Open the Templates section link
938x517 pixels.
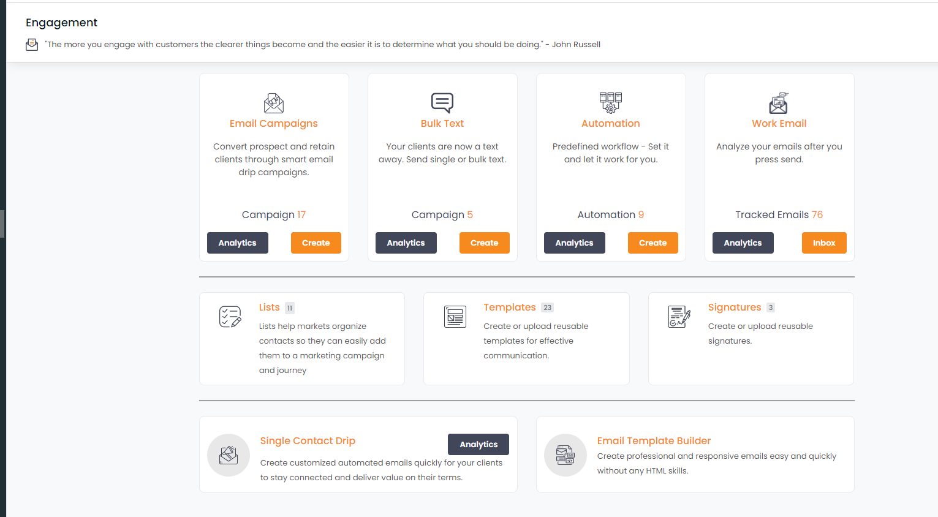[x=510, y=308]
